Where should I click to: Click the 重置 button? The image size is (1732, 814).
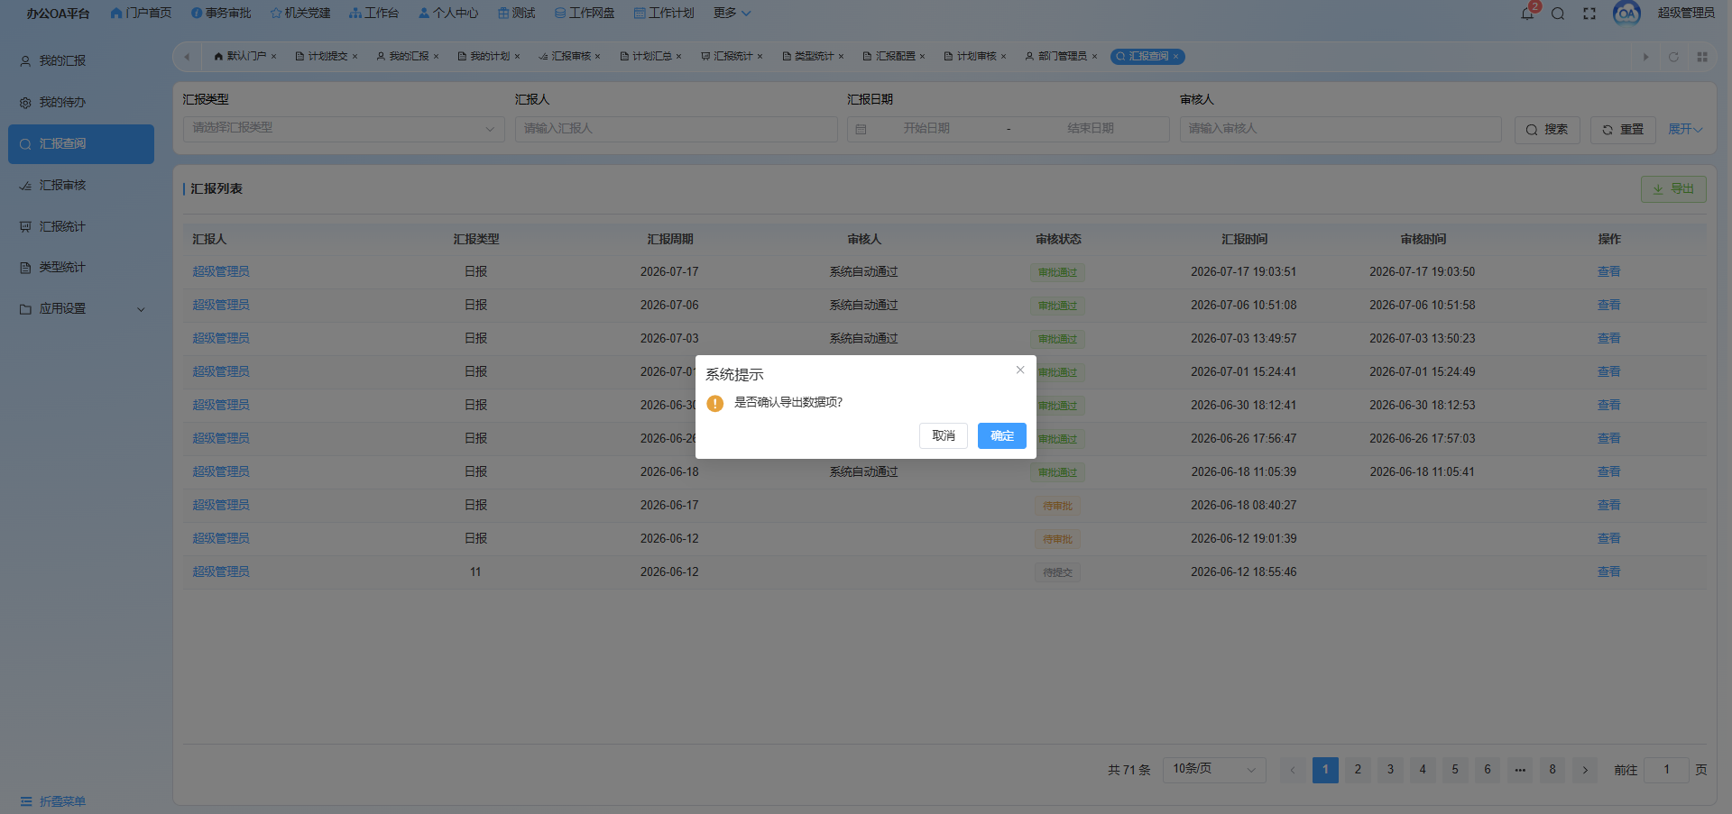click(x=1623, y=129)
